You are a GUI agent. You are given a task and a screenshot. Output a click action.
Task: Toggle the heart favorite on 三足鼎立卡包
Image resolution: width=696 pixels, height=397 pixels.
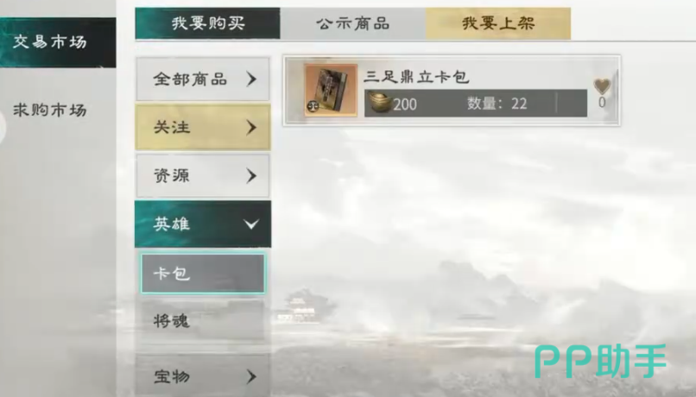coord(602,85)
